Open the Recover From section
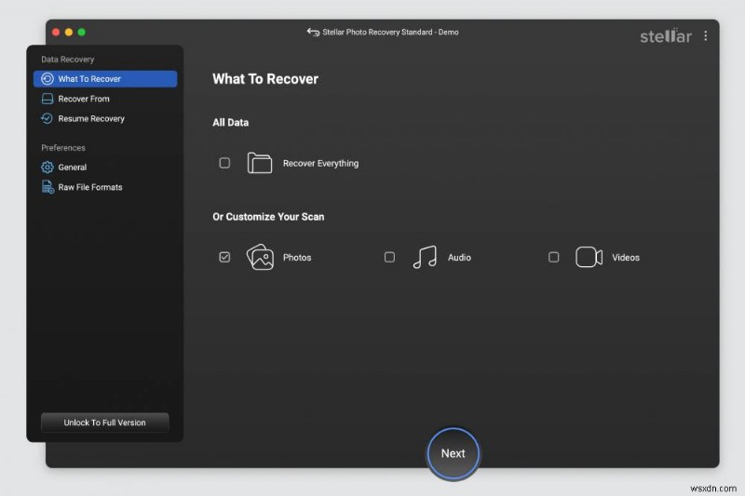 (105, 99)
